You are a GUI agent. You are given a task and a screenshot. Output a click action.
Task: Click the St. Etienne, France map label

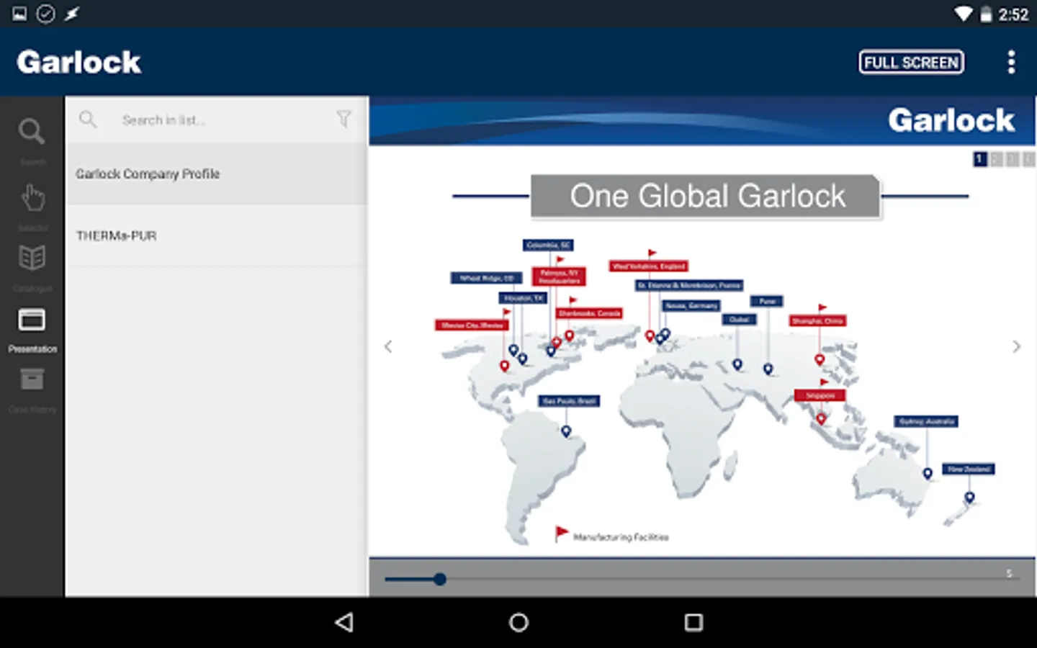pyautogui.click(x=688, y=286)
